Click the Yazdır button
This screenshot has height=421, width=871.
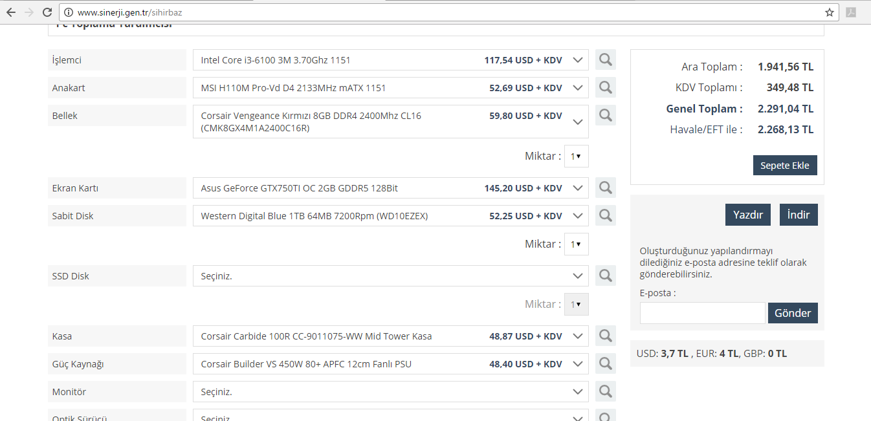(x=748, y=215)
